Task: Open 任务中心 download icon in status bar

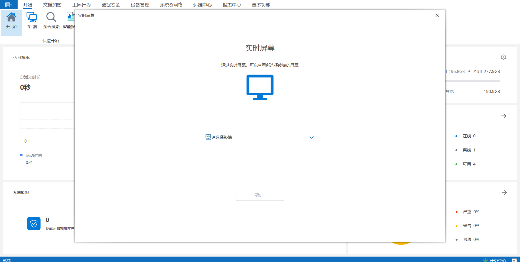Action: (x=486, y=259)
